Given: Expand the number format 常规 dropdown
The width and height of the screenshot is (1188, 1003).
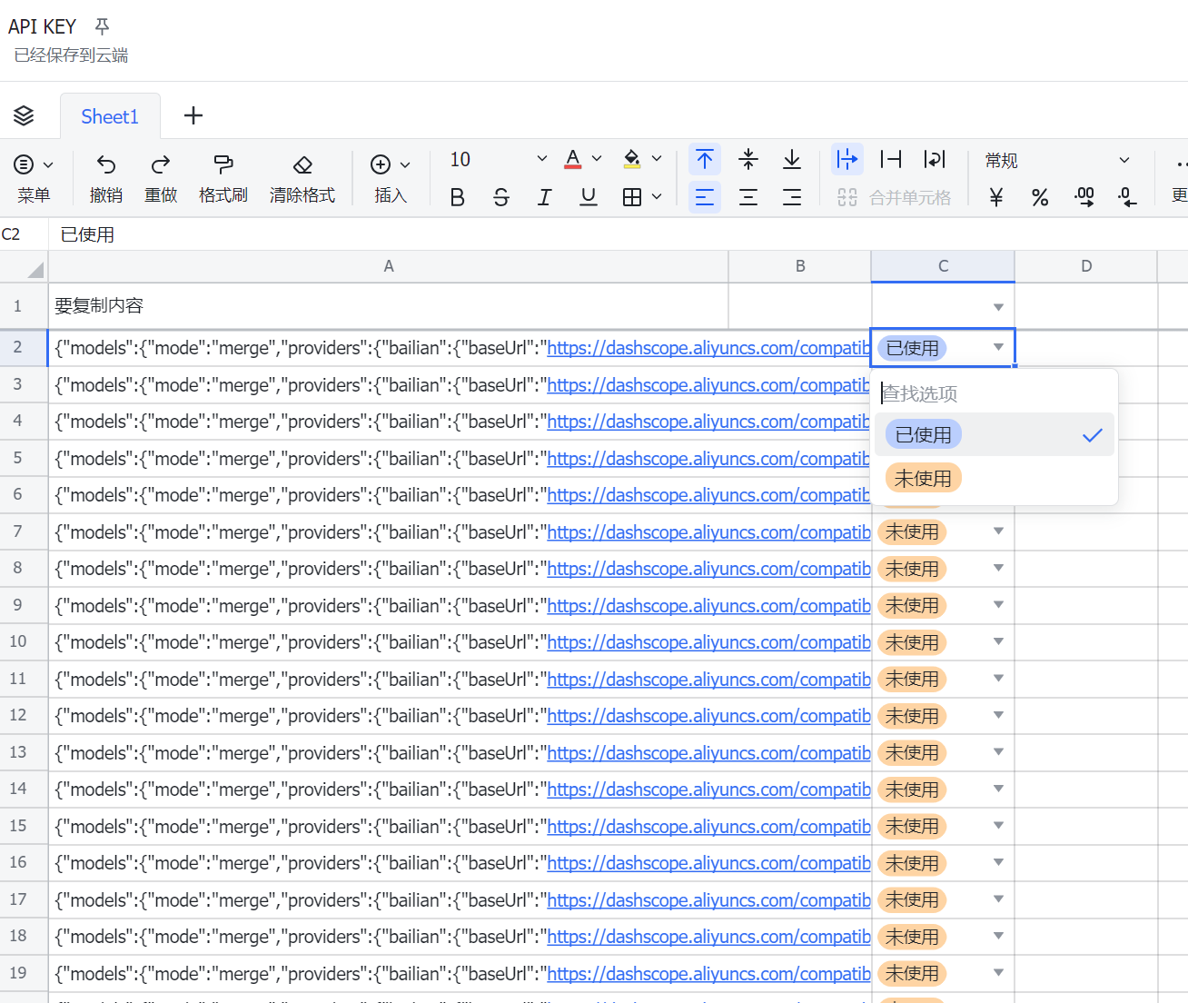Looking at the screenshot, I should 1124,160.
